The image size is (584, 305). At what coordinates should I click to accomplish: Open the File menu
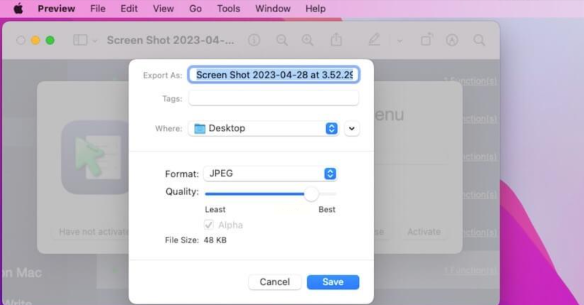[x=98, y=9]
